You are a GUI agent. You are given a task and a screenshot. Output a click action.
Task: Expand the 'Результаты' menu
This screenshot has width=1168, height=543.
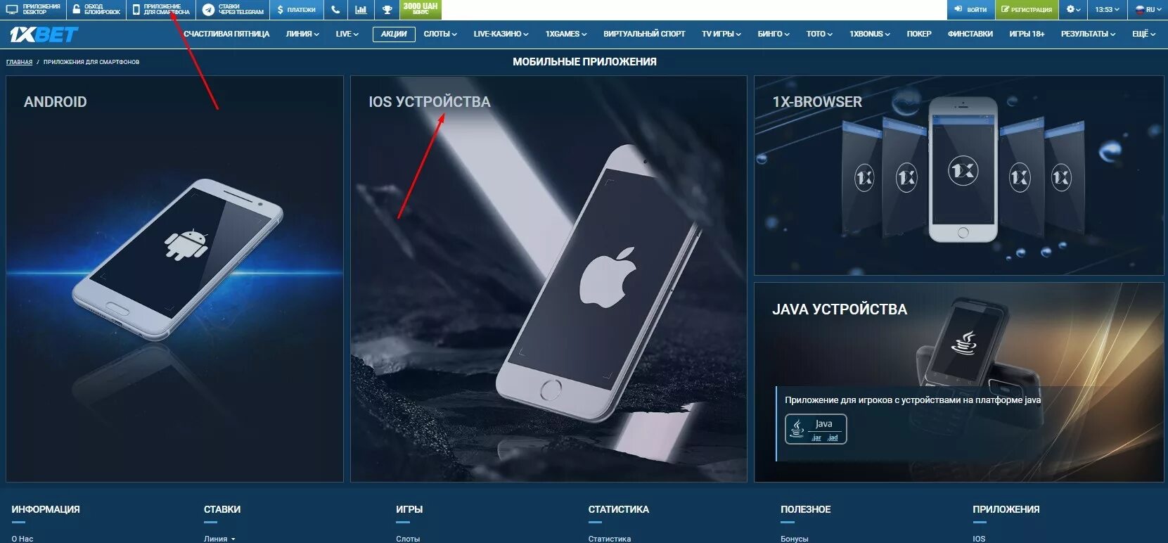1088,34
